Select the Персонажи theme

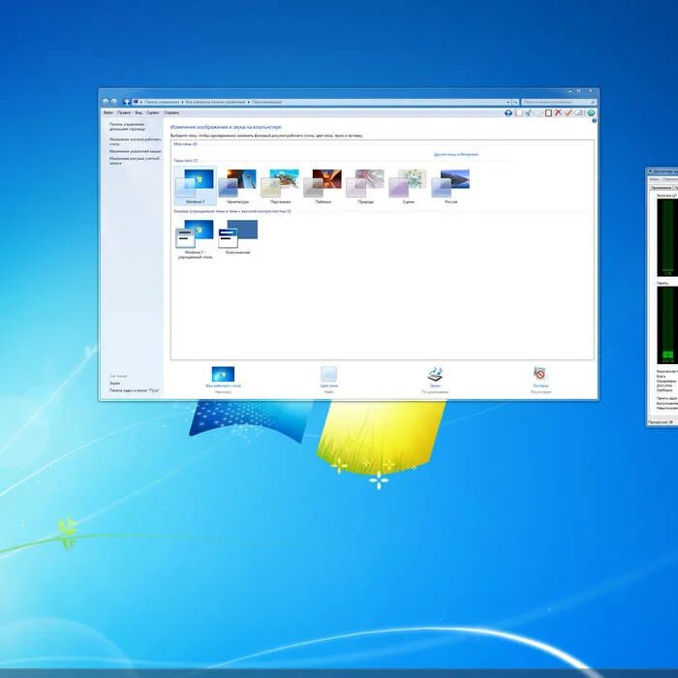click(x=281, y=186)
